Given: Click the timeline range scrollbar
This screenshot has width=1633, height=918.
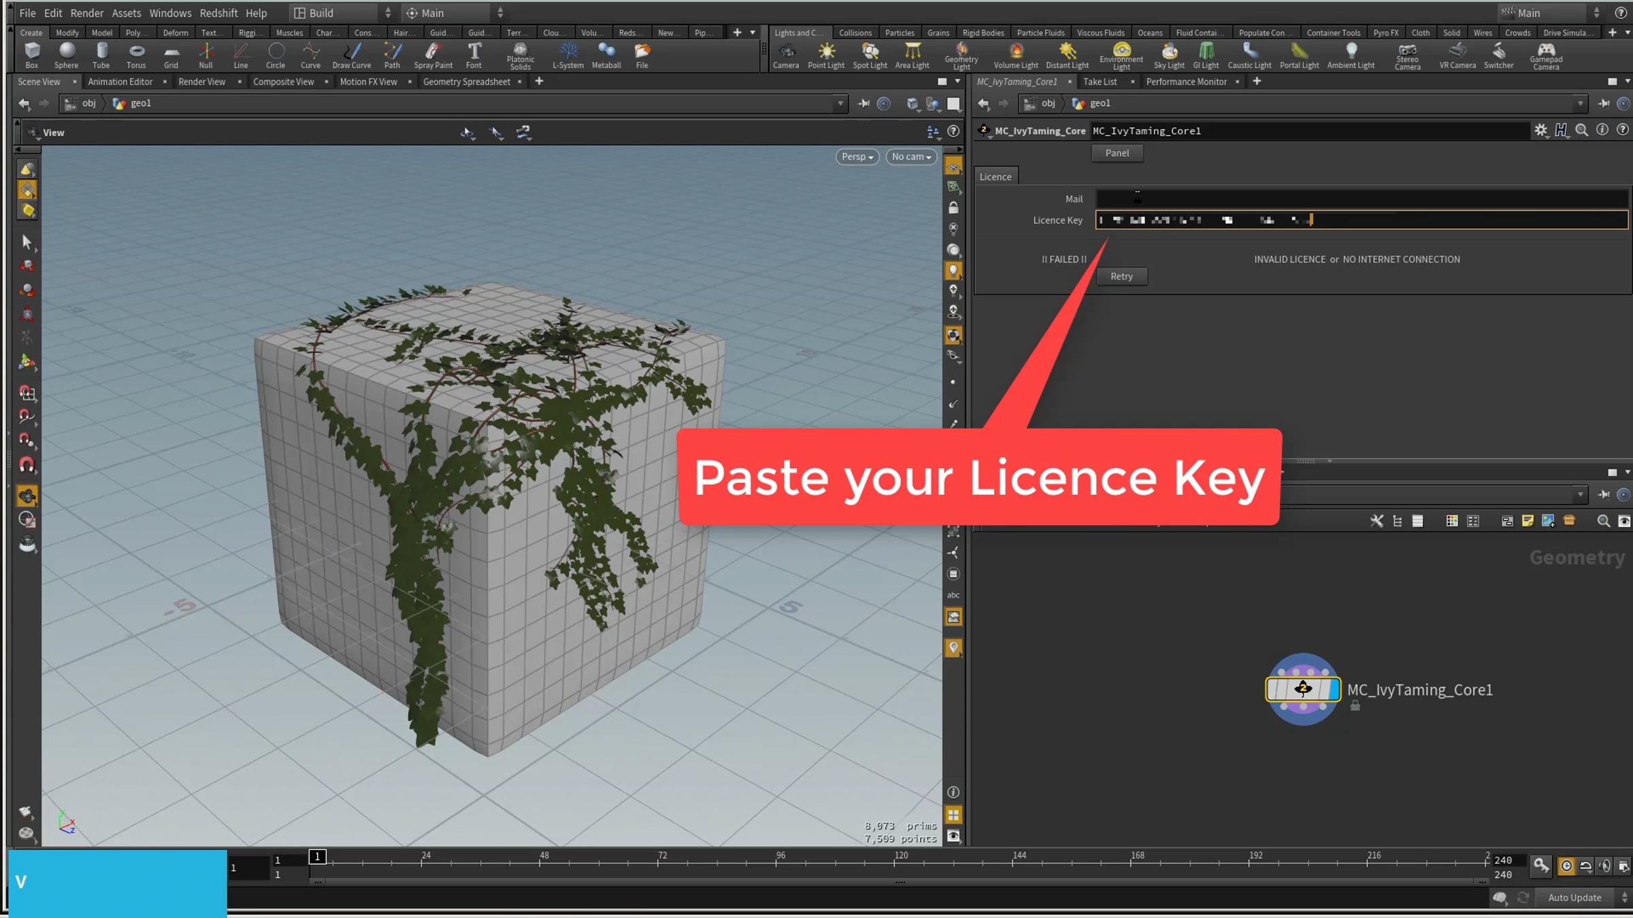Looking at the screenshot, I should point(900,882).
